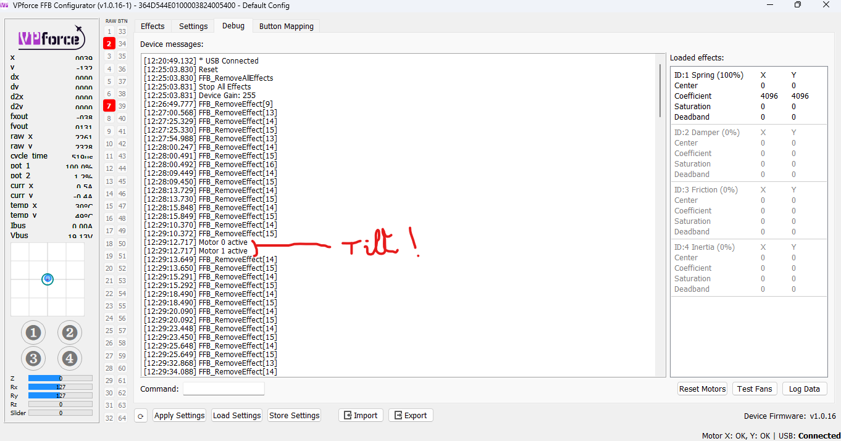Viewport: 841px width, 441px height.
Task: Click 'ID:3 Friction (0%)' effect header
Action: (706, 189)
